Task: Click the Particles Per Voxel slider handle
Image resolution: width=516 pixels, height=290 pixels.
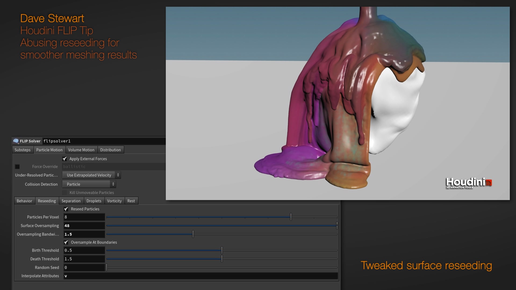Action: [x=291, y=217]
